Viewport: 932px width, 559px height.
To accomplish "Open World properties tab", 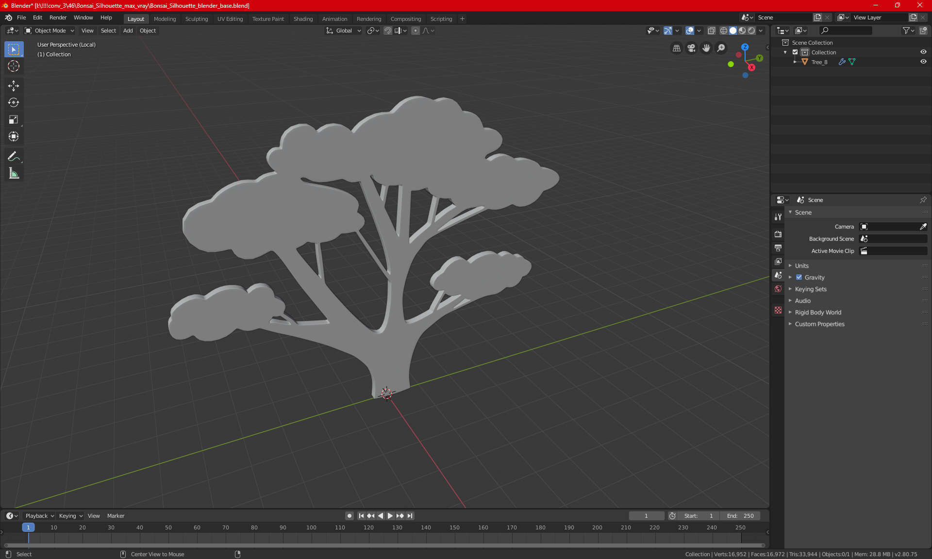I will tap(778, 289).
